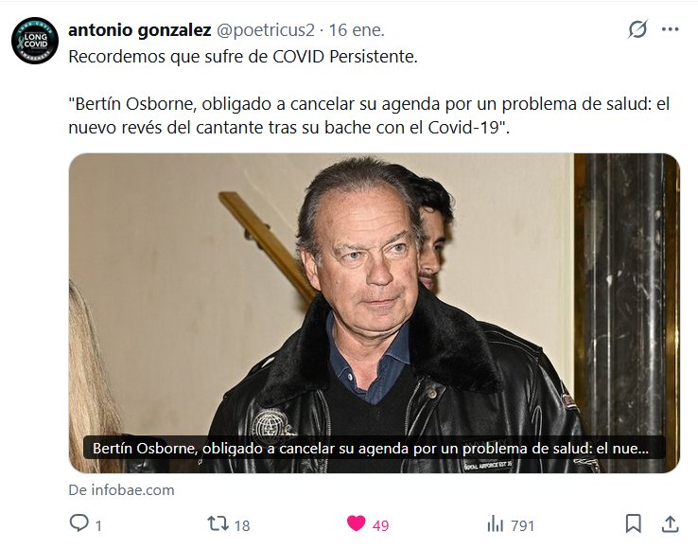Open the Bertín Osborne article image card
This screenshot has height=549, width=698.
(x=375, y=312)
